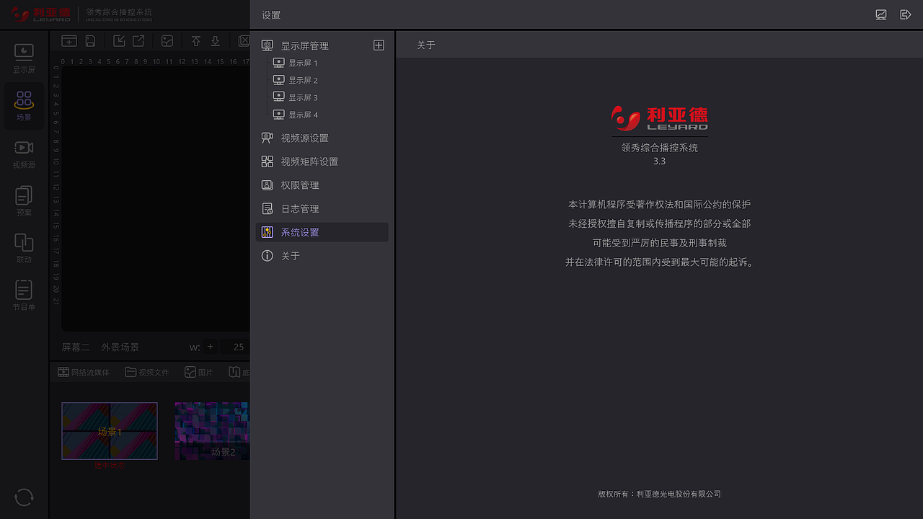Open the 联动 panel icon
Image resolution: width=923 pixels, height=519 pixels.
[x=24, y=249]
